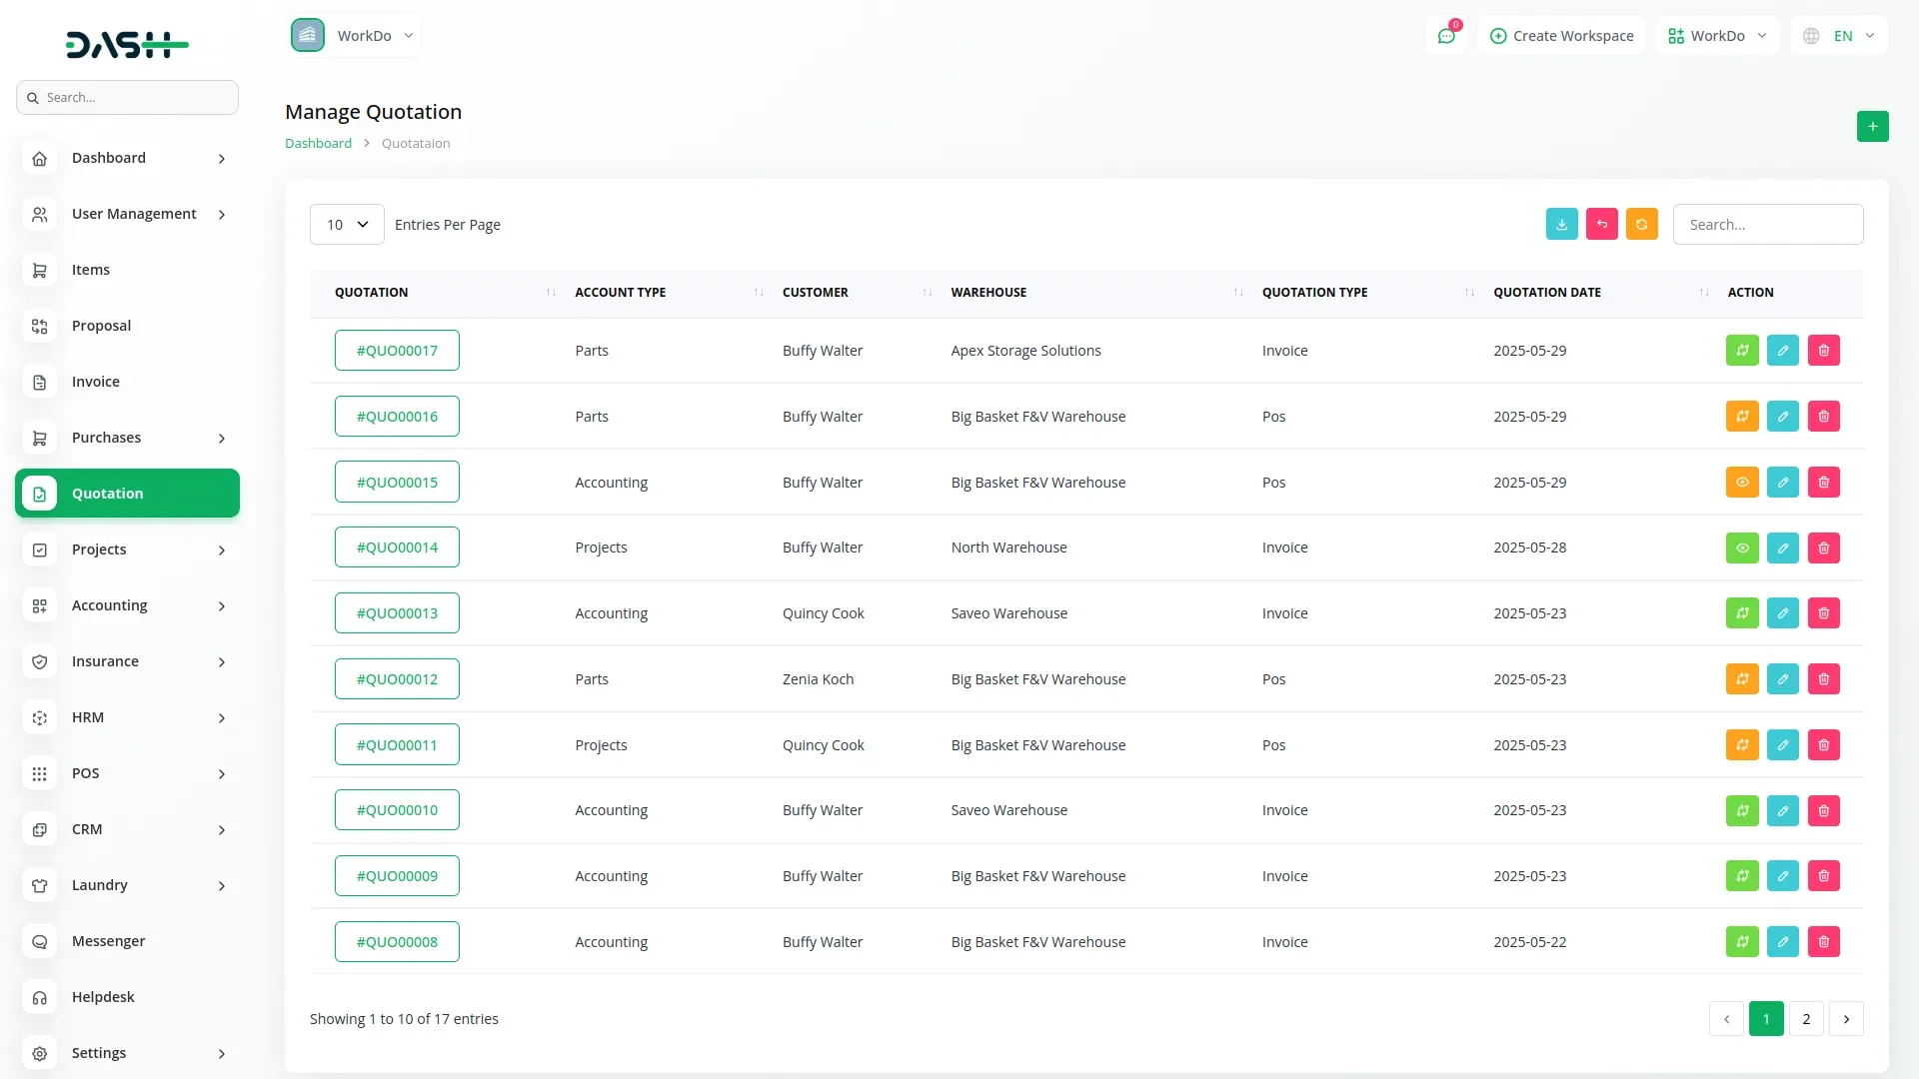
Task: Expand the Accounting sidebar menu
Action: point(127,605)
